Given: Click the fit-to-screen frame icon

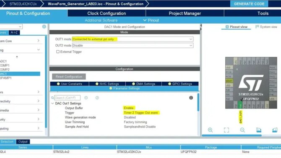Looking at the screenshot, I should tap(226, 130).
